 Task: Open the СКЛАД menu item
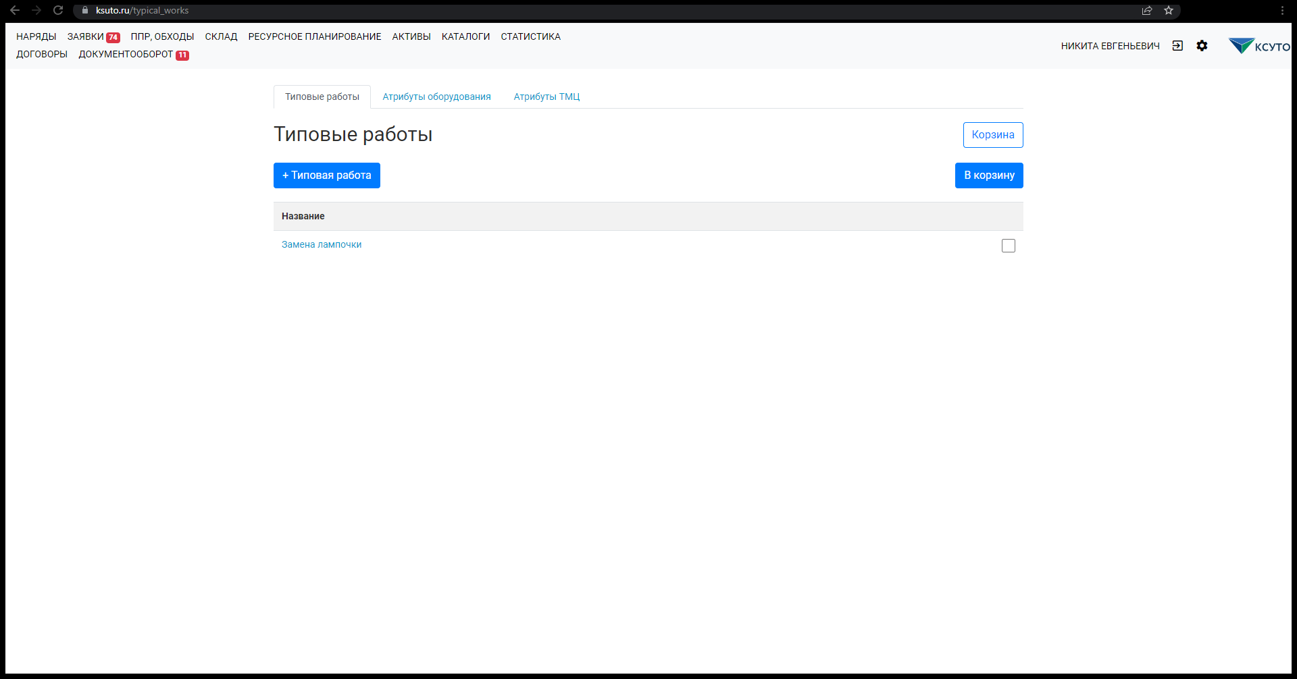point(221,36)
